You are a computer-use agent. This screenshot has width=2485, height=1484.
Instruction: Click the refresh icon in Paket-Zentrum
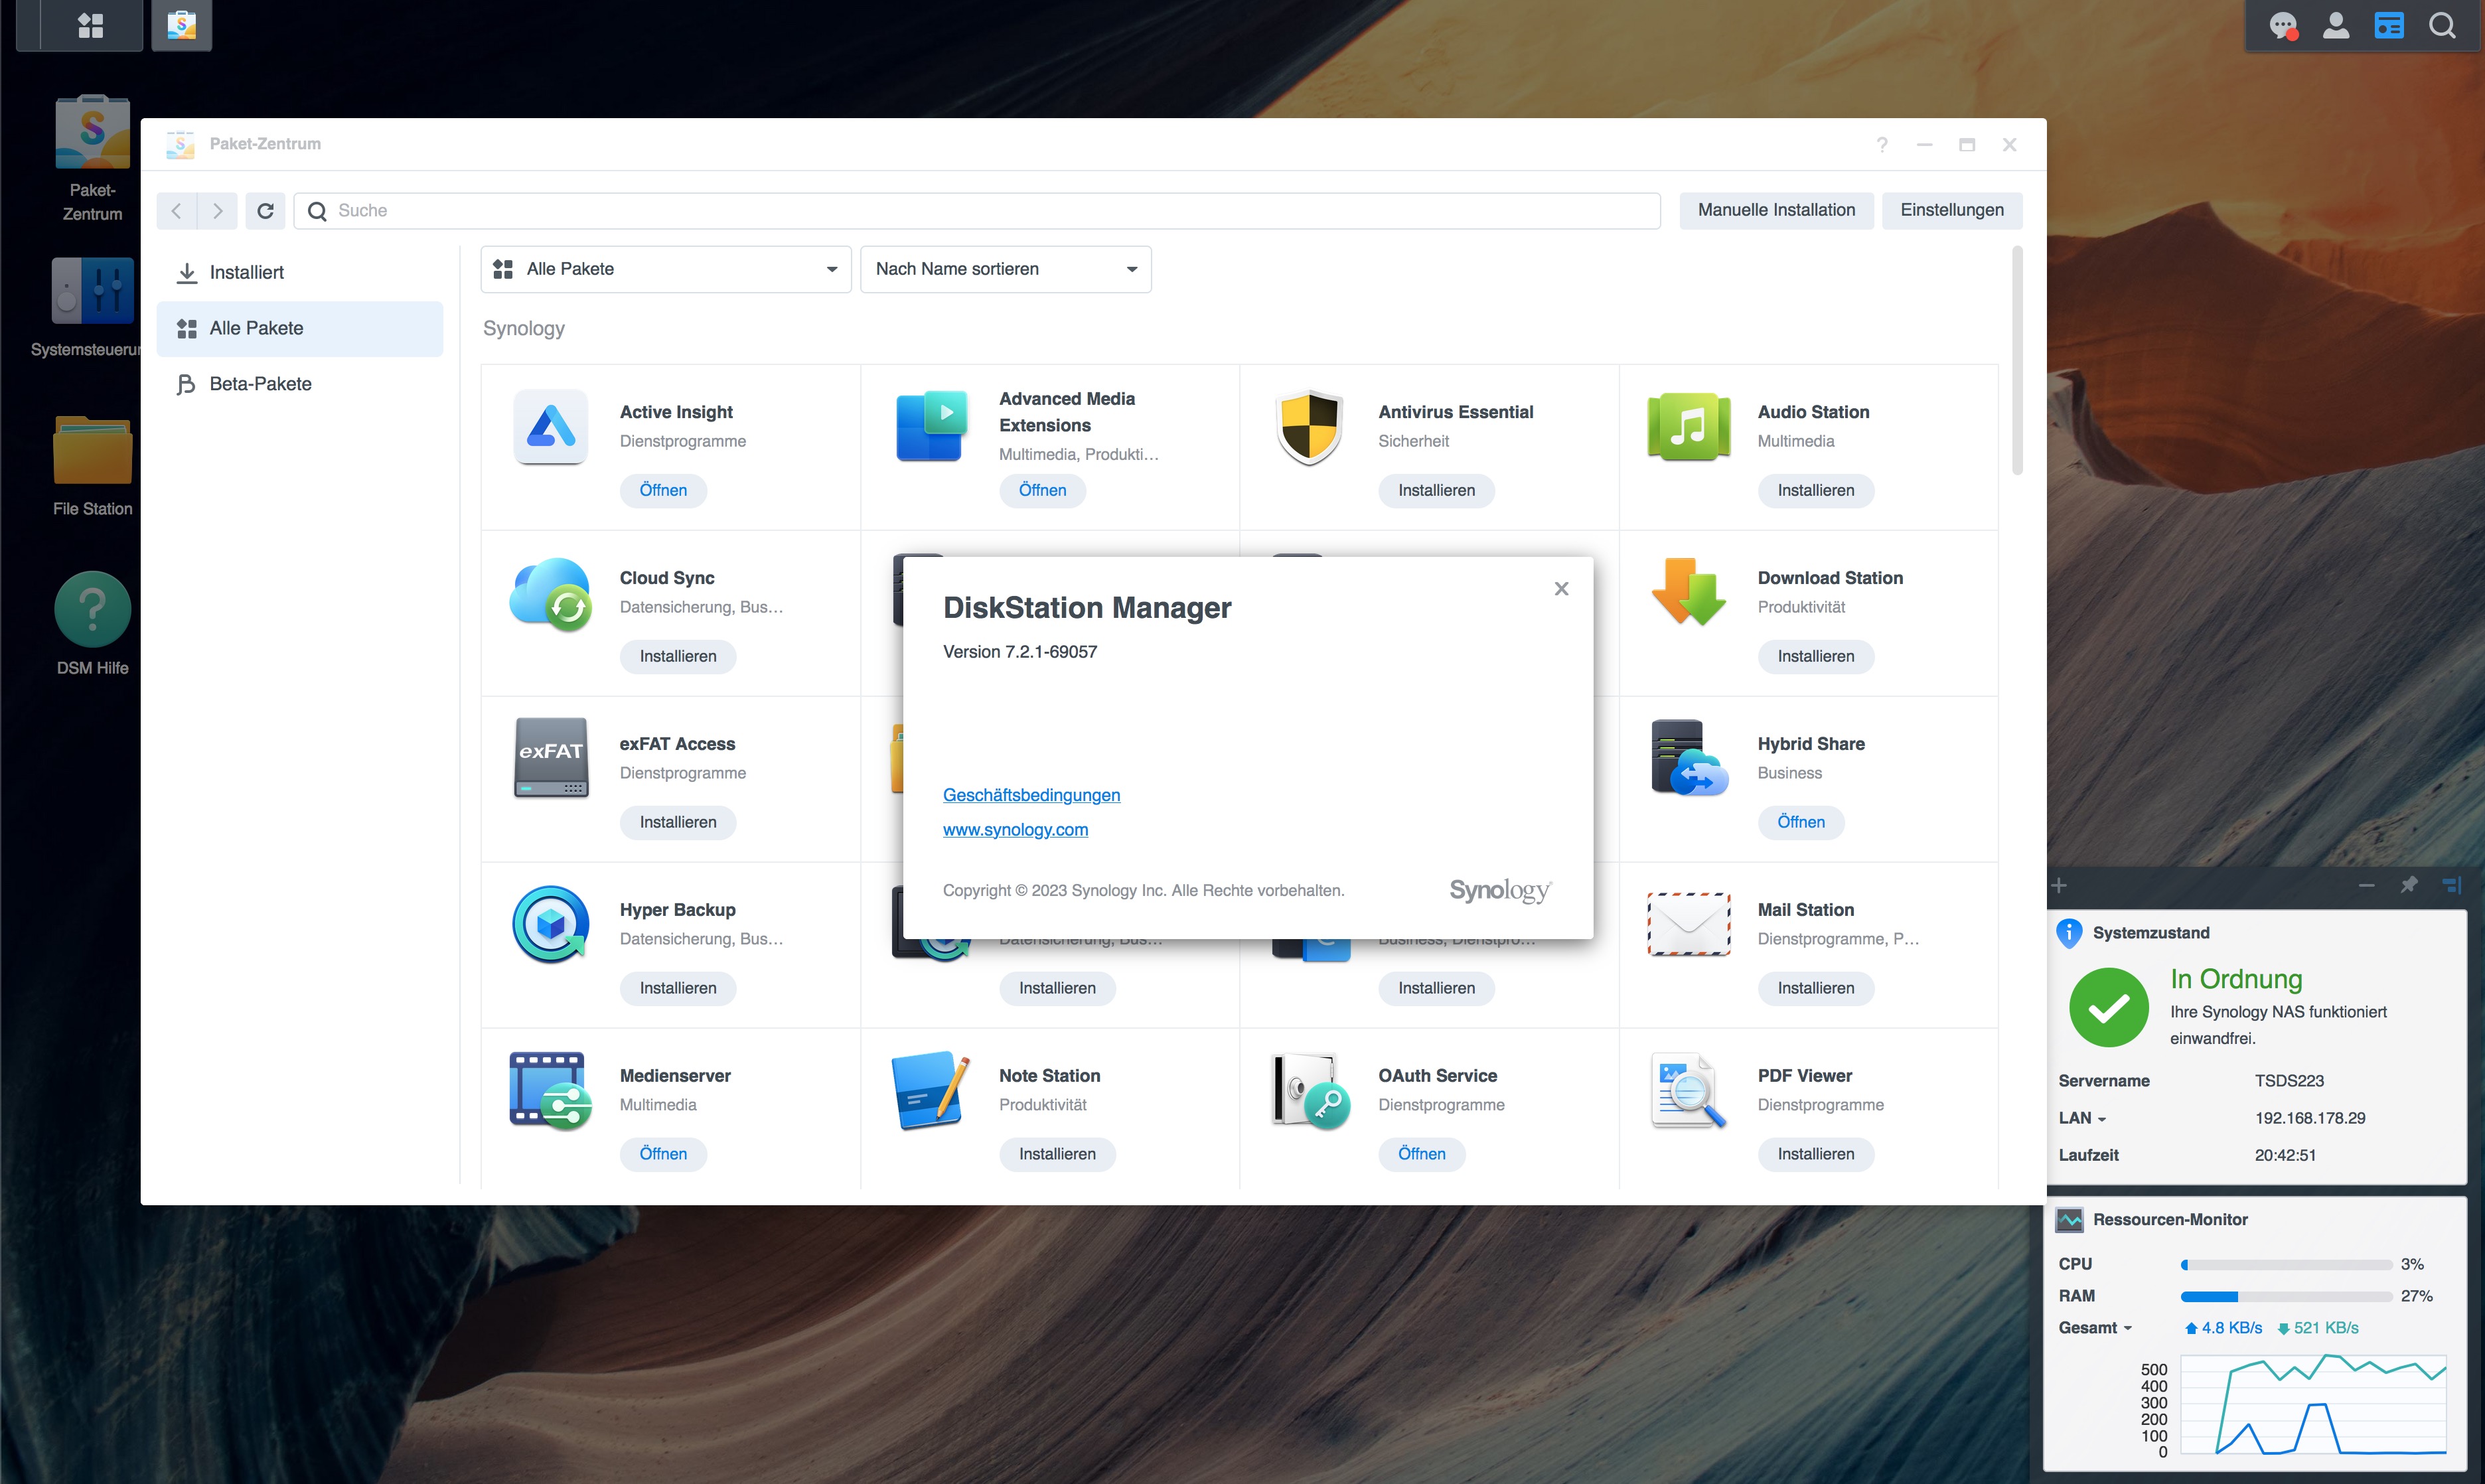click(x=265, y=211)
